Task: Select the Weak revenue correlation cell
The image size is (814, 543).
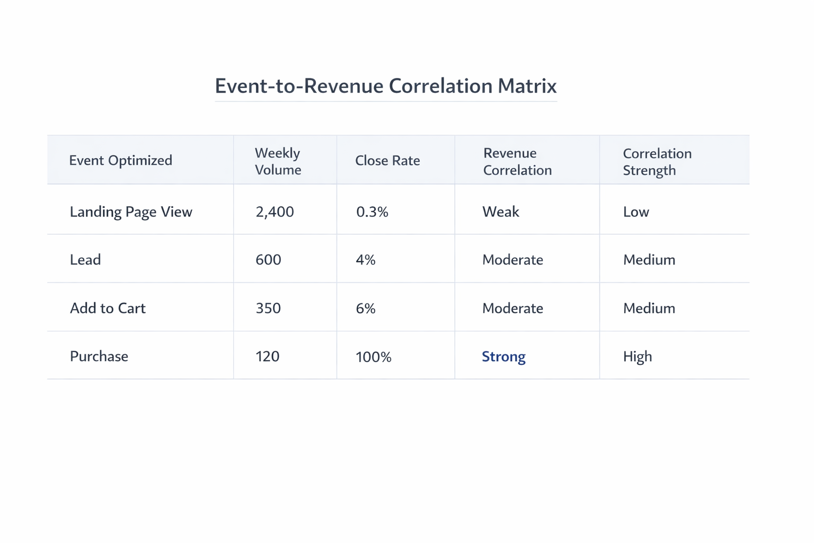Action: pyautogui.click(x=500, y=211)
